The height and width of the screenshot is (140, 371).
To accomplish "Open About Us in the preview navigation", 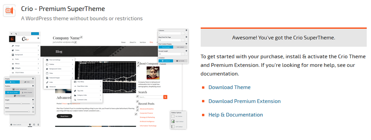I will click(x=132, y=42).
